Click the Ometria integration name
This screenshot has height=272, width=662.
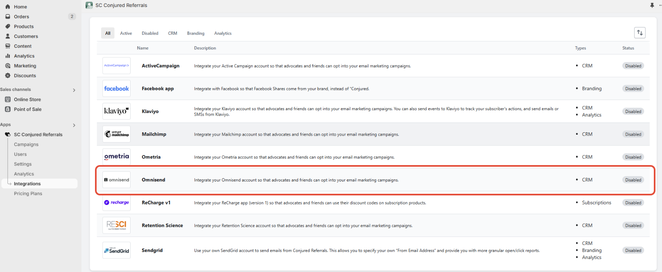[151, 157]
